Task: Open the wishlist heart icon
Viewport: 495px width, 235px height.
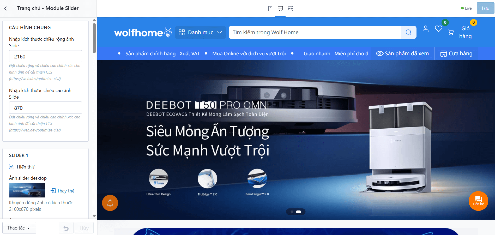Action: pos(439,29)
